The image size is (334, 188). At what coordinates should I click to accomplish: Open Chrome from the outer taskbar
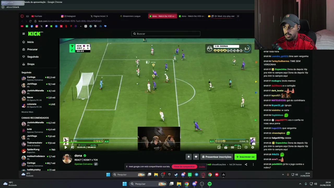pyautogui.click(x=187, y=184)
